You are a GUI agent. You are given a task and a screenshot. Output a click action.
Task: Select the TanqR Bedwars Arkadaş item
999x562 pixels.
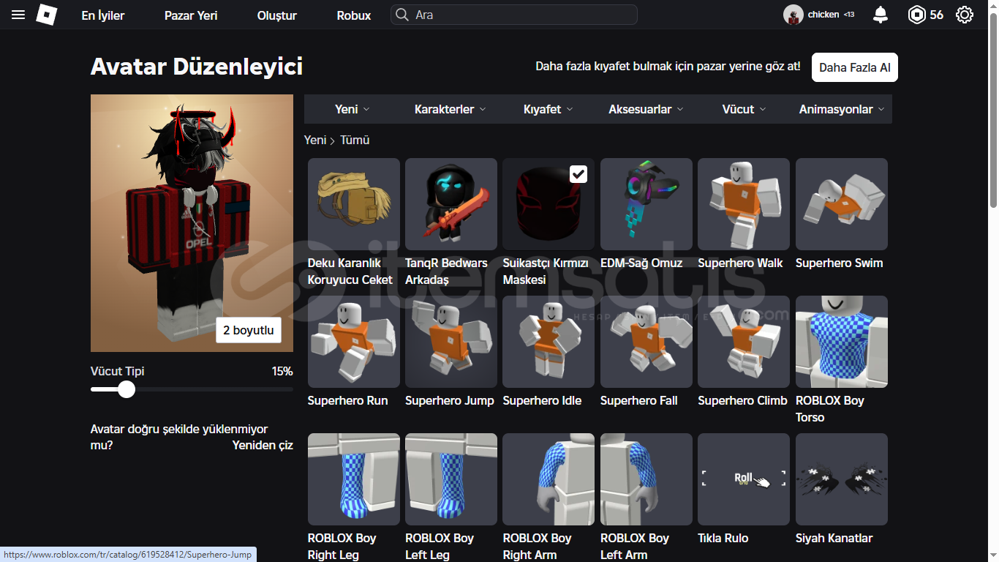tap(451, 204)
